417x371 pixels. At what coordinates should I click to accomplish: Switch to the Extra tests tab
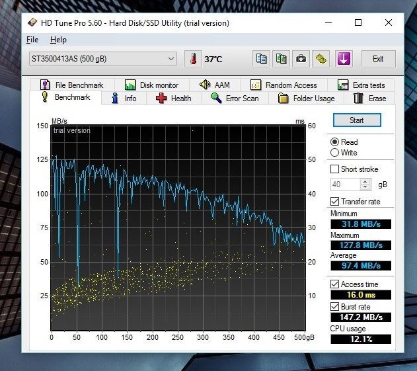coord(361,85)
